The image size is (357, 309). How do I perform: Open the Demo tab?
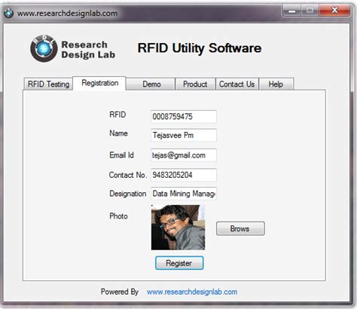(x=151, y=84)
